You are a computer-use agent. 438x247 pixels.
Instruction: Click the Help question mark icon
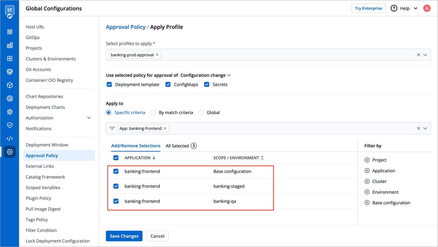tap(394, 8)
